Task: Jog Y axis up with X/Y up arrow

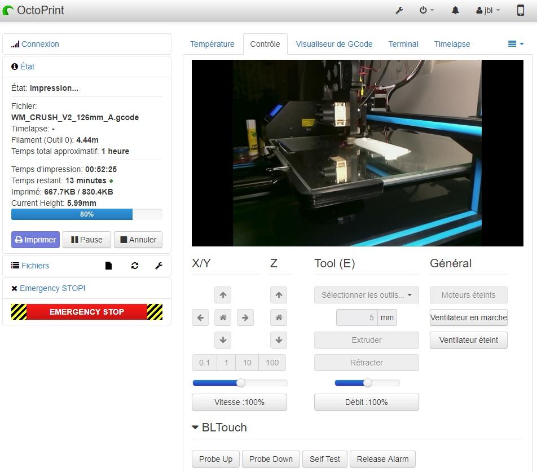Action: coord(223,295)
